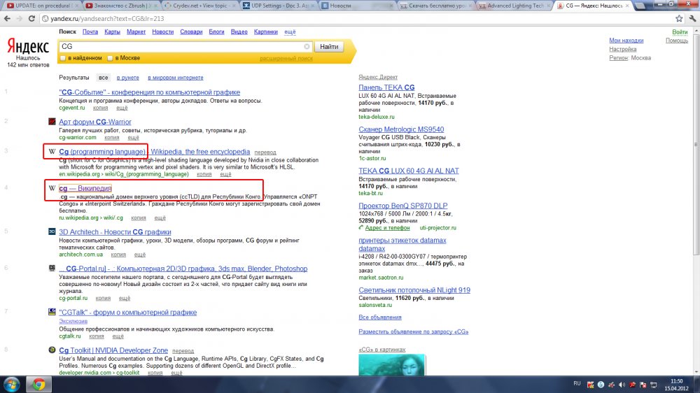Tick the 'в Москве' checkbox
This screenshot has width=700, height=393.
coord(110,58)
